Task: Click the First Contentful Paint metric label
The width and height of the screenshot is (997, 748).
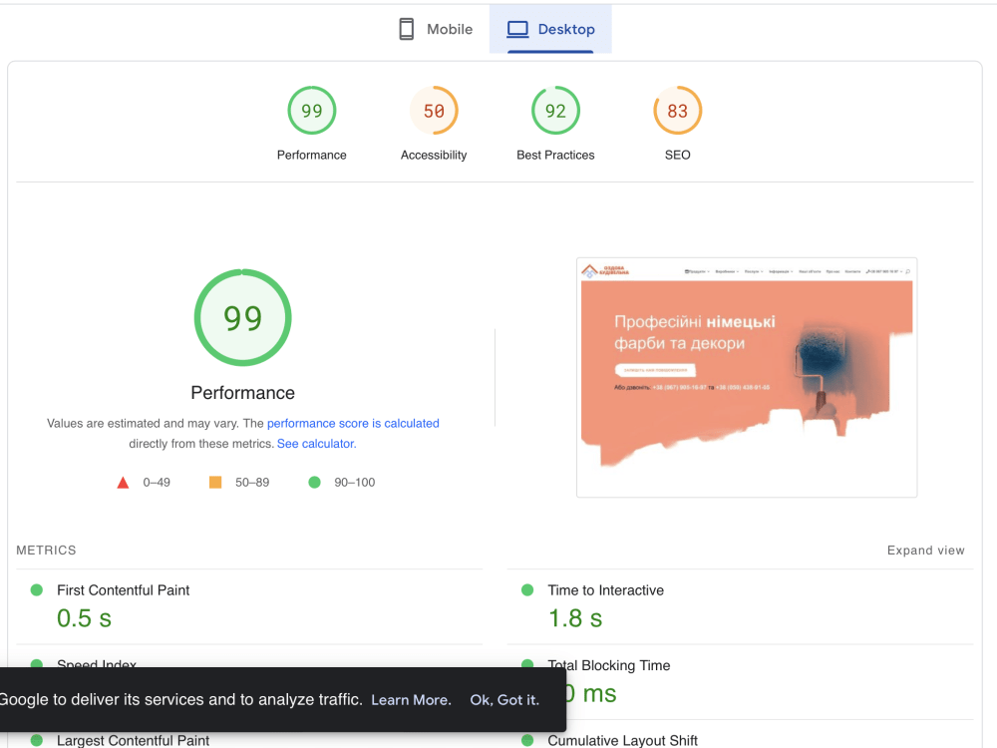Action: 124,590
